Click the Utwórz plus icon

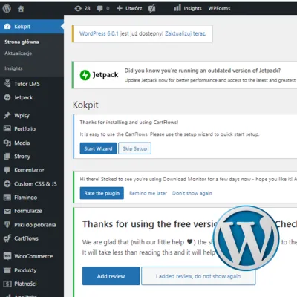coord(120,8)
